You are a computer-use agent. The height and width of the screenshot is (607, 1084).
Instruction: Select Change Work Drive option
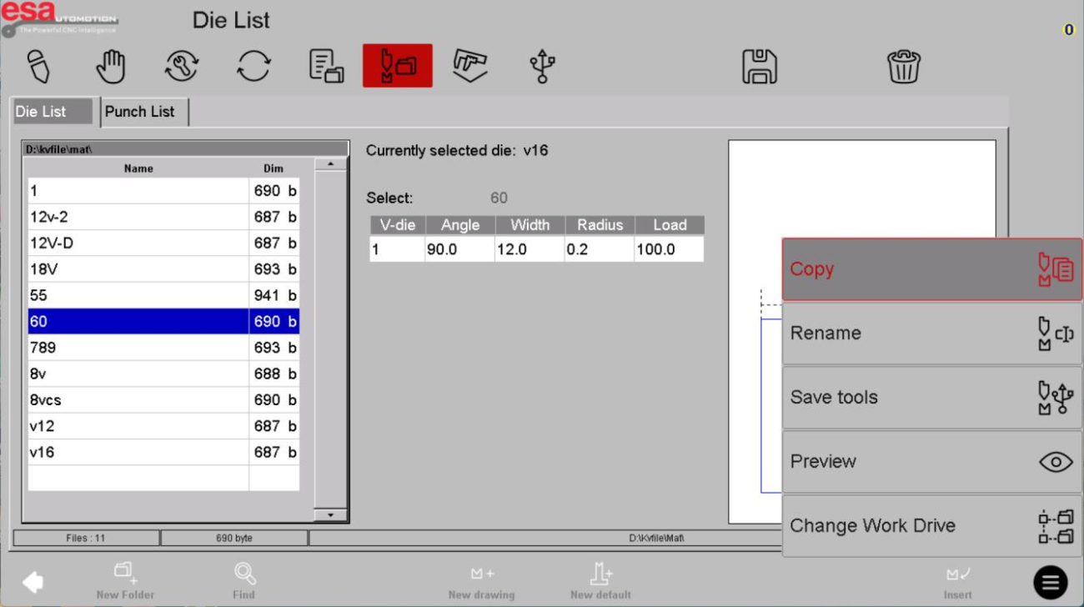coord(931,526)
